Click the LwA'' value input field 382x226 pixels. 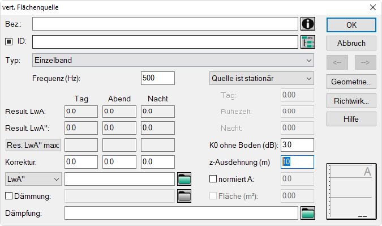click(x=119, y=179)
